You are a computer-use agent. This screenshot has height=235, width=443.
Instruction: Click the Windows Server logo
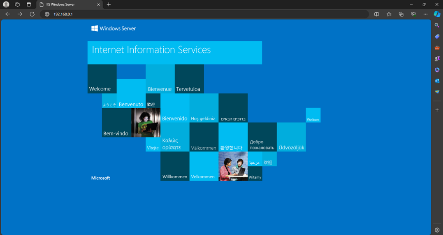click(114, 28)
